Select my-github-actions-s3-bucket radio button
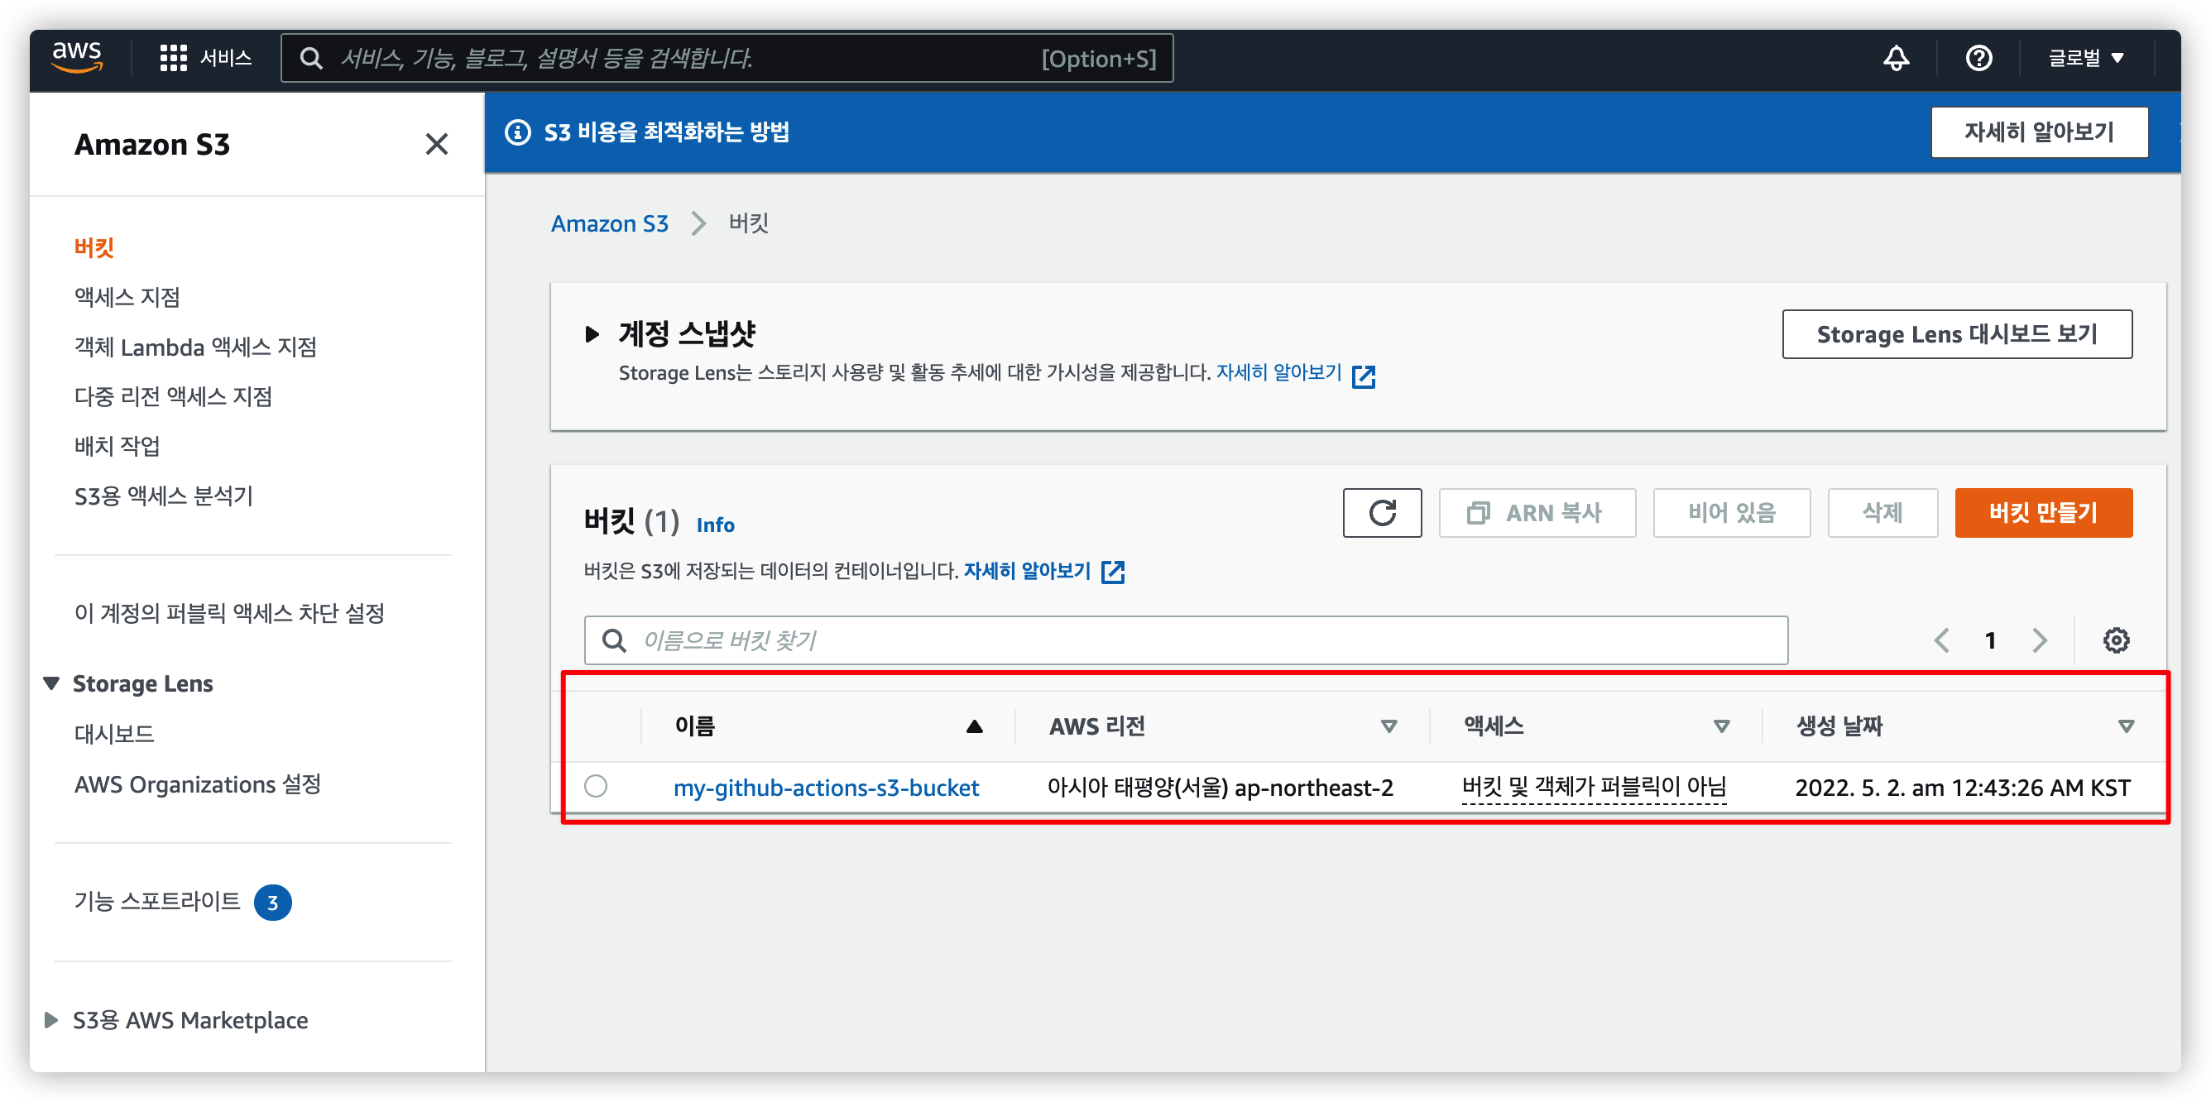Screen dimensions: 2211x1102 [x=596, y=785]
